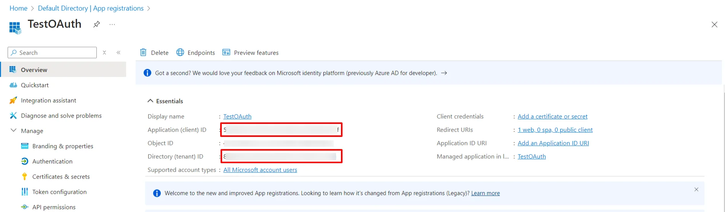Viewport: 725px width, 212px height.
Task: Click the Overview grid icon
Action: (x=13, y=69)
